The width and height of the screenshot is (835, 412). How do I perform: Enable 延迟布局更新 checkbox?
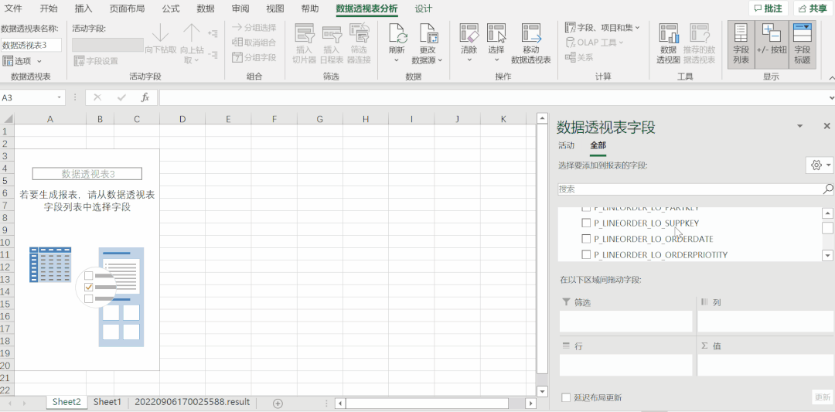click(x=566, y=397)
